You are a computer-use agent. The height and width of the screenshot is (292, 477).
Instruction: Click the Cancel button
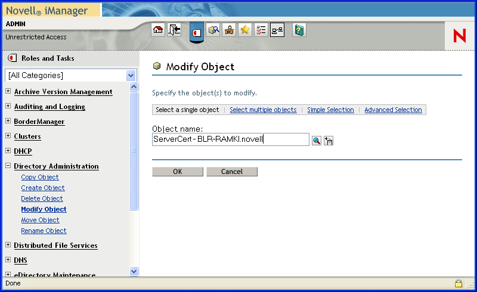pos(232,172)
